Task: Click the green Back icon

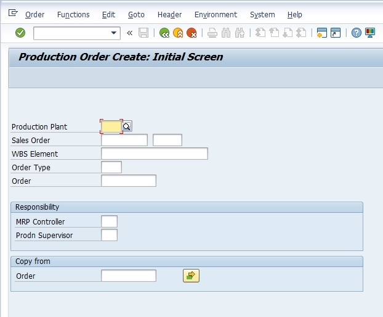Action: coord(164,33)
